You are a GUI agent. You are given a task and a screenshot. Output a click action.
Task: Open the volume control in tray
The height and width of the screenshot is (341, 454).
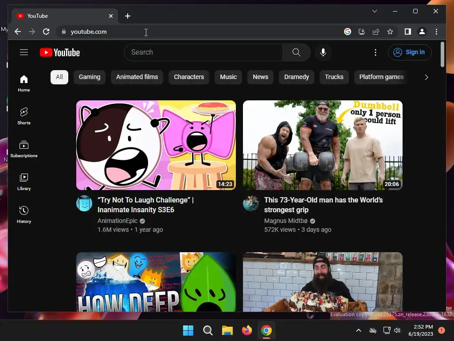coord(397,330)
